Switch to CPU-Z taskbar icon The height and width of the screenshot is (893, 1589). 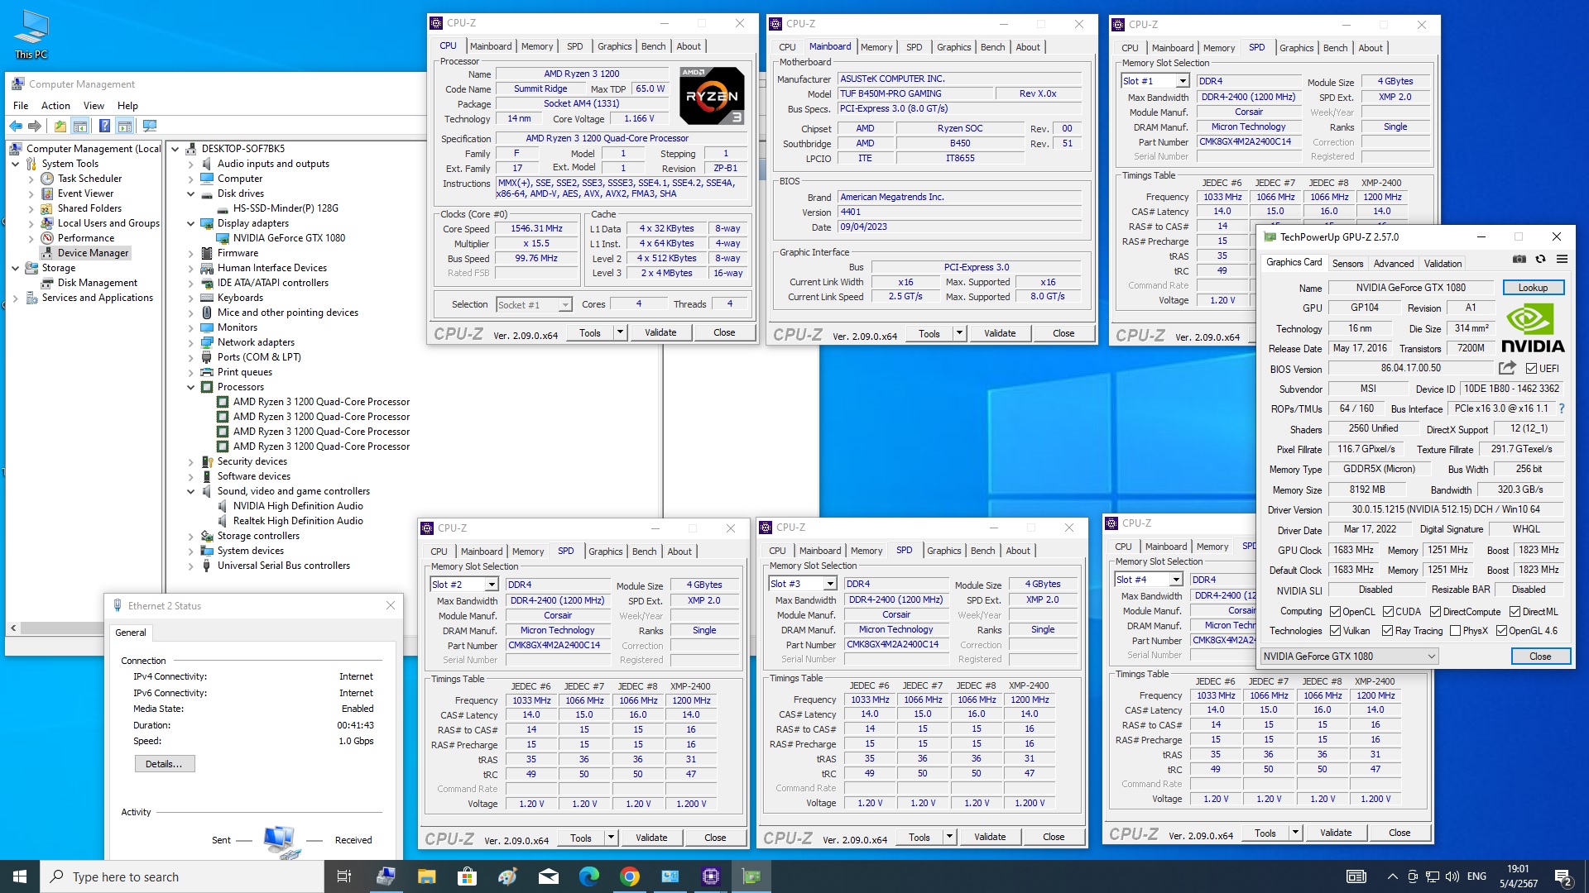click(x=711, y=876)
